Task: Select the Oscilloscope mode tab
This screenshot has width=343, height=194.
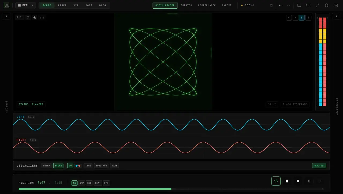Action: (165, 5)
